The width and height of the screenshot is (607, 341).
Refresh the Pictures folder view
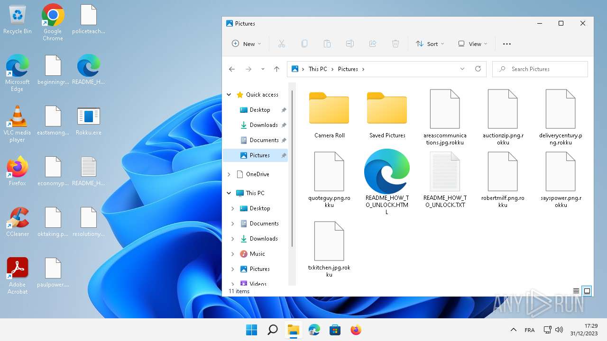point(478,69)
